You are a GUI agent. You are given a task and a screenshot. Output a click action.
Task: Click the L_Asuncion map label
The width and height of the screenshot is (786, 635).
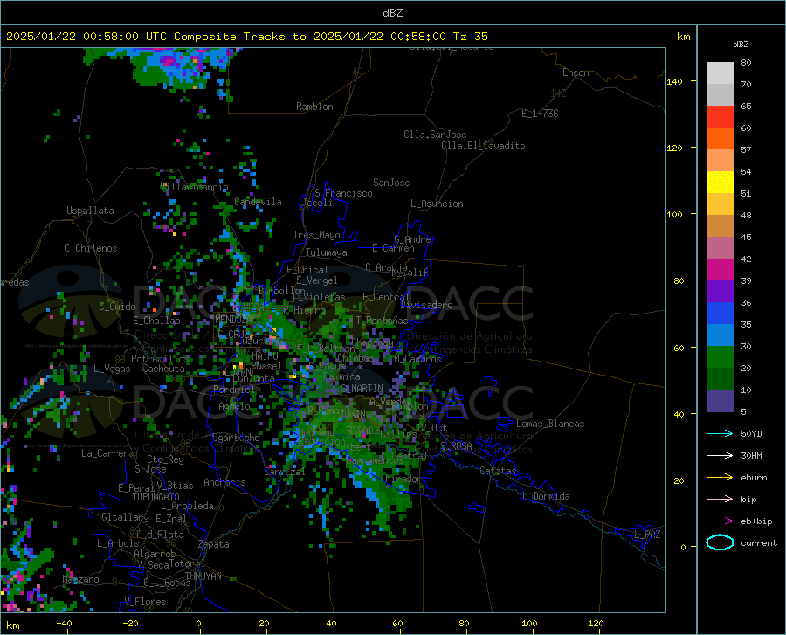(x=437, y=204)
